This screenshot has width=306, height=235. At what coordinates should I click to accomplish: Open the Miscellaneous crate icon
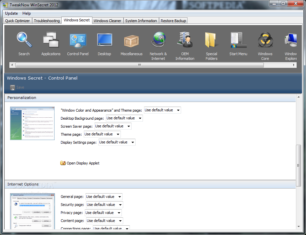point(131,41)
